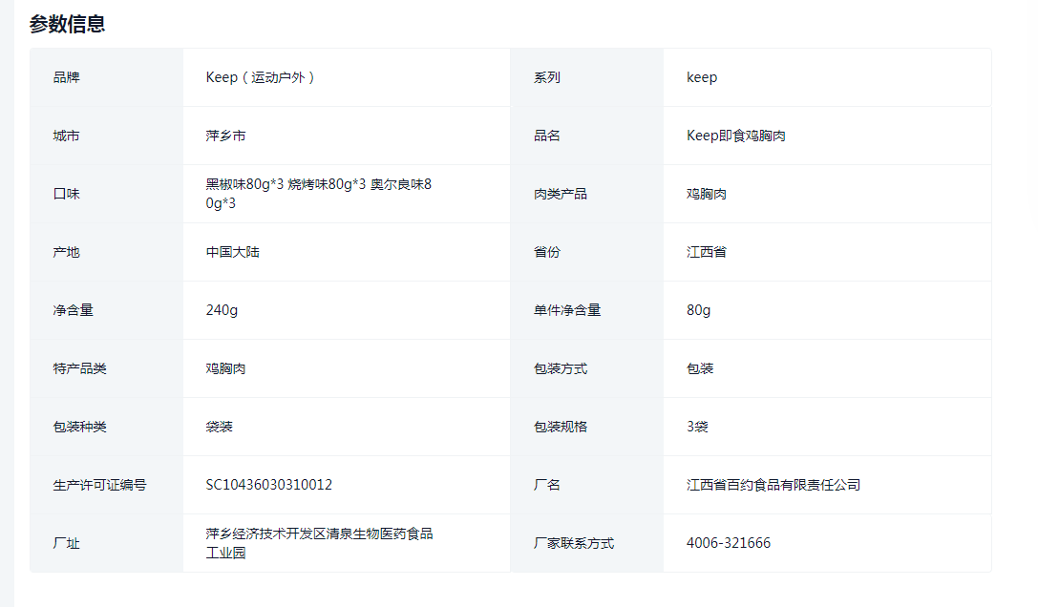Click the manufacturer phone number 4006-321666

pos(729,543)
